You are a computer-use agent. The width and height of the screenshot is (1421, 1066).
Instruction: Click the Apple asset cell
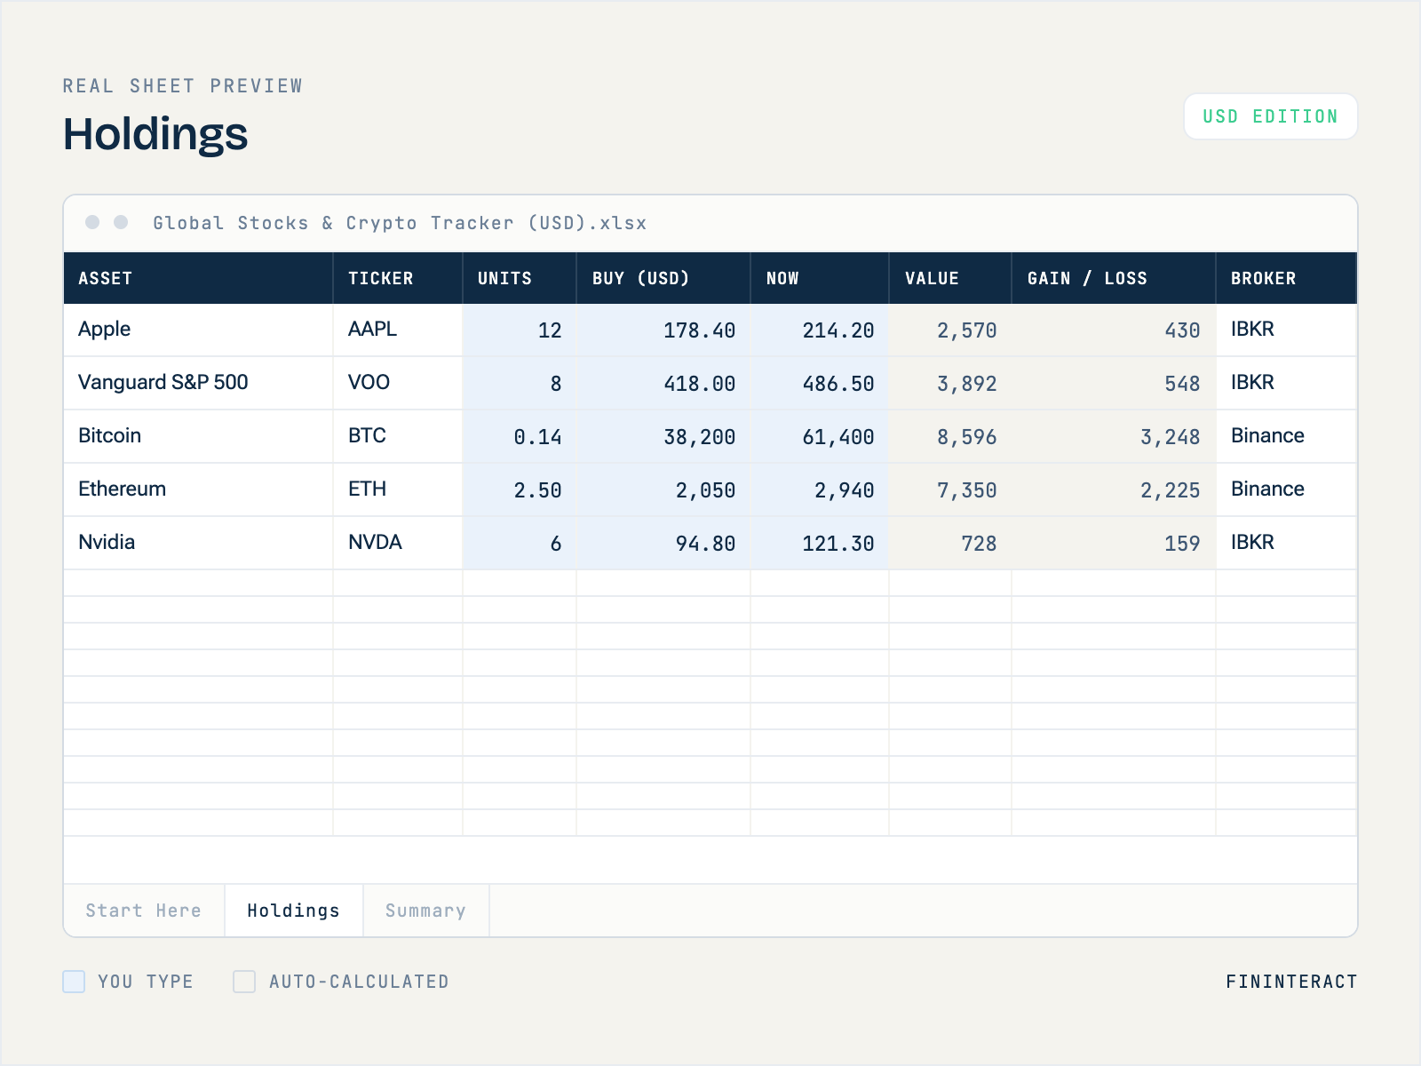tap(198, 330)
